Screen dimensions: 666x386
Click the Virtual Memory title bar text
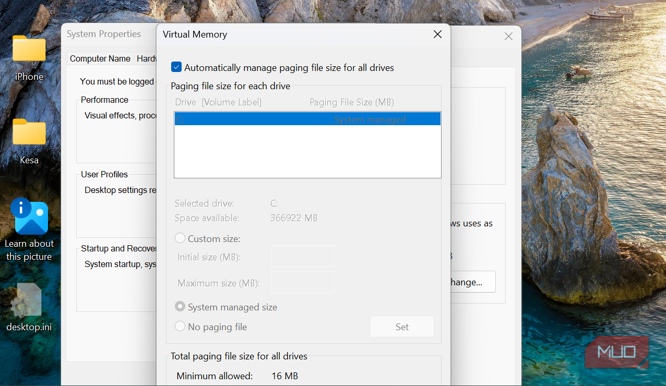[x=195, y=34]
